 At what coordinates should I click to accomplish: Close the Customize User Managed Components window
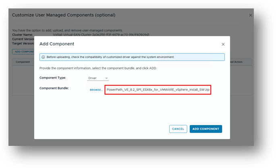coord(250,15)
